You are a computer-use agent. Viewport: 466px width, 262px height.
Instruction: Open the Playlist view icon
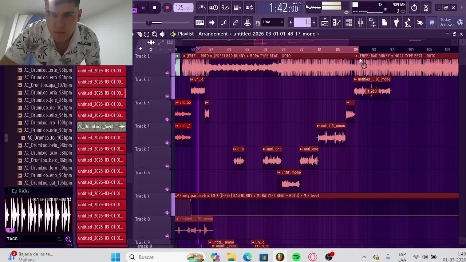pos(325,23)
